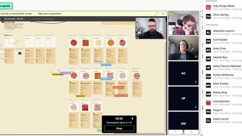Image resolution: width=242 pixels, height=136 pixels.
Task: Click the 03:20 timer readout
Action: tap(119, 119)
